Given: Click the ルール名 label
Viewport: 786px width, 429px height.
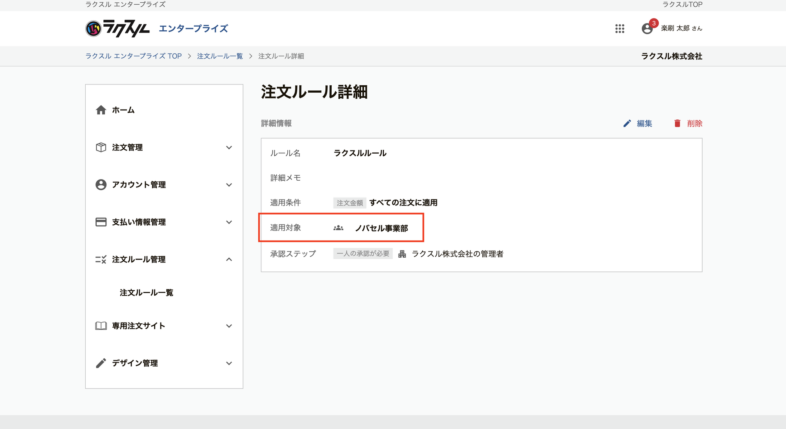Looking at the screenshot, I should coord(285,153).
